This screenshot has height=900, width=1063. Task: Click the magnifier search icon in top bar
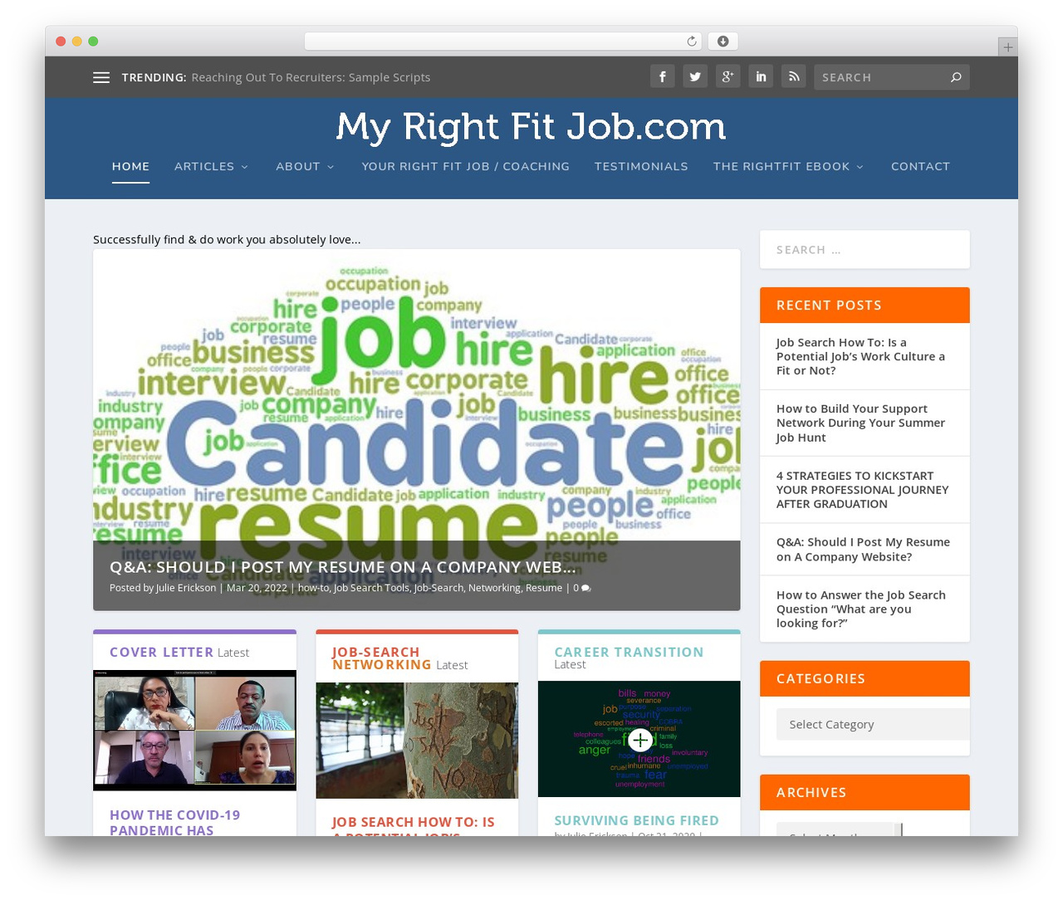point(956,77)
